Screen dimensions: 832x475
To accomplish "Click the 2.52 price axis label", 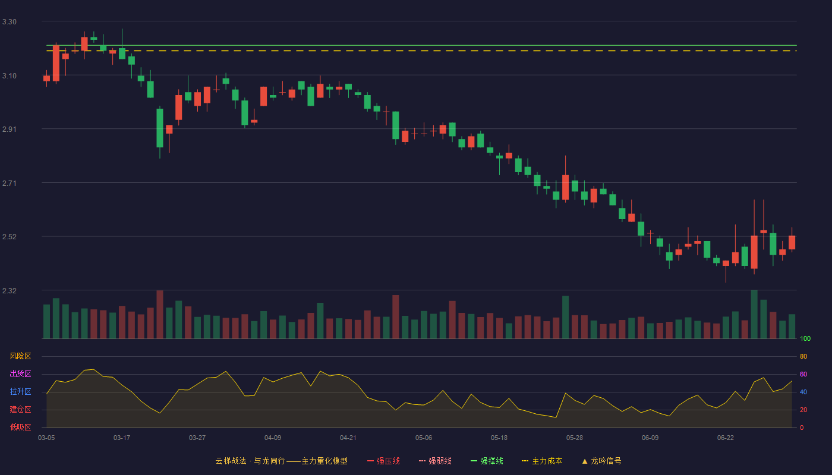I will 10,237.
